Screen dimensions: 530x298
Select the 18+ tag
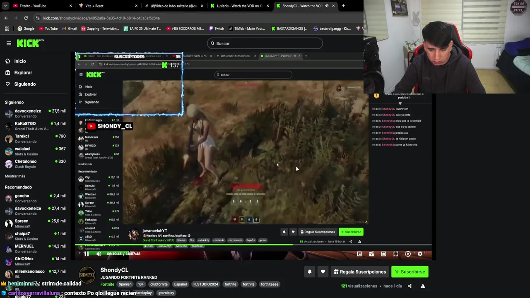coord(141,284)
